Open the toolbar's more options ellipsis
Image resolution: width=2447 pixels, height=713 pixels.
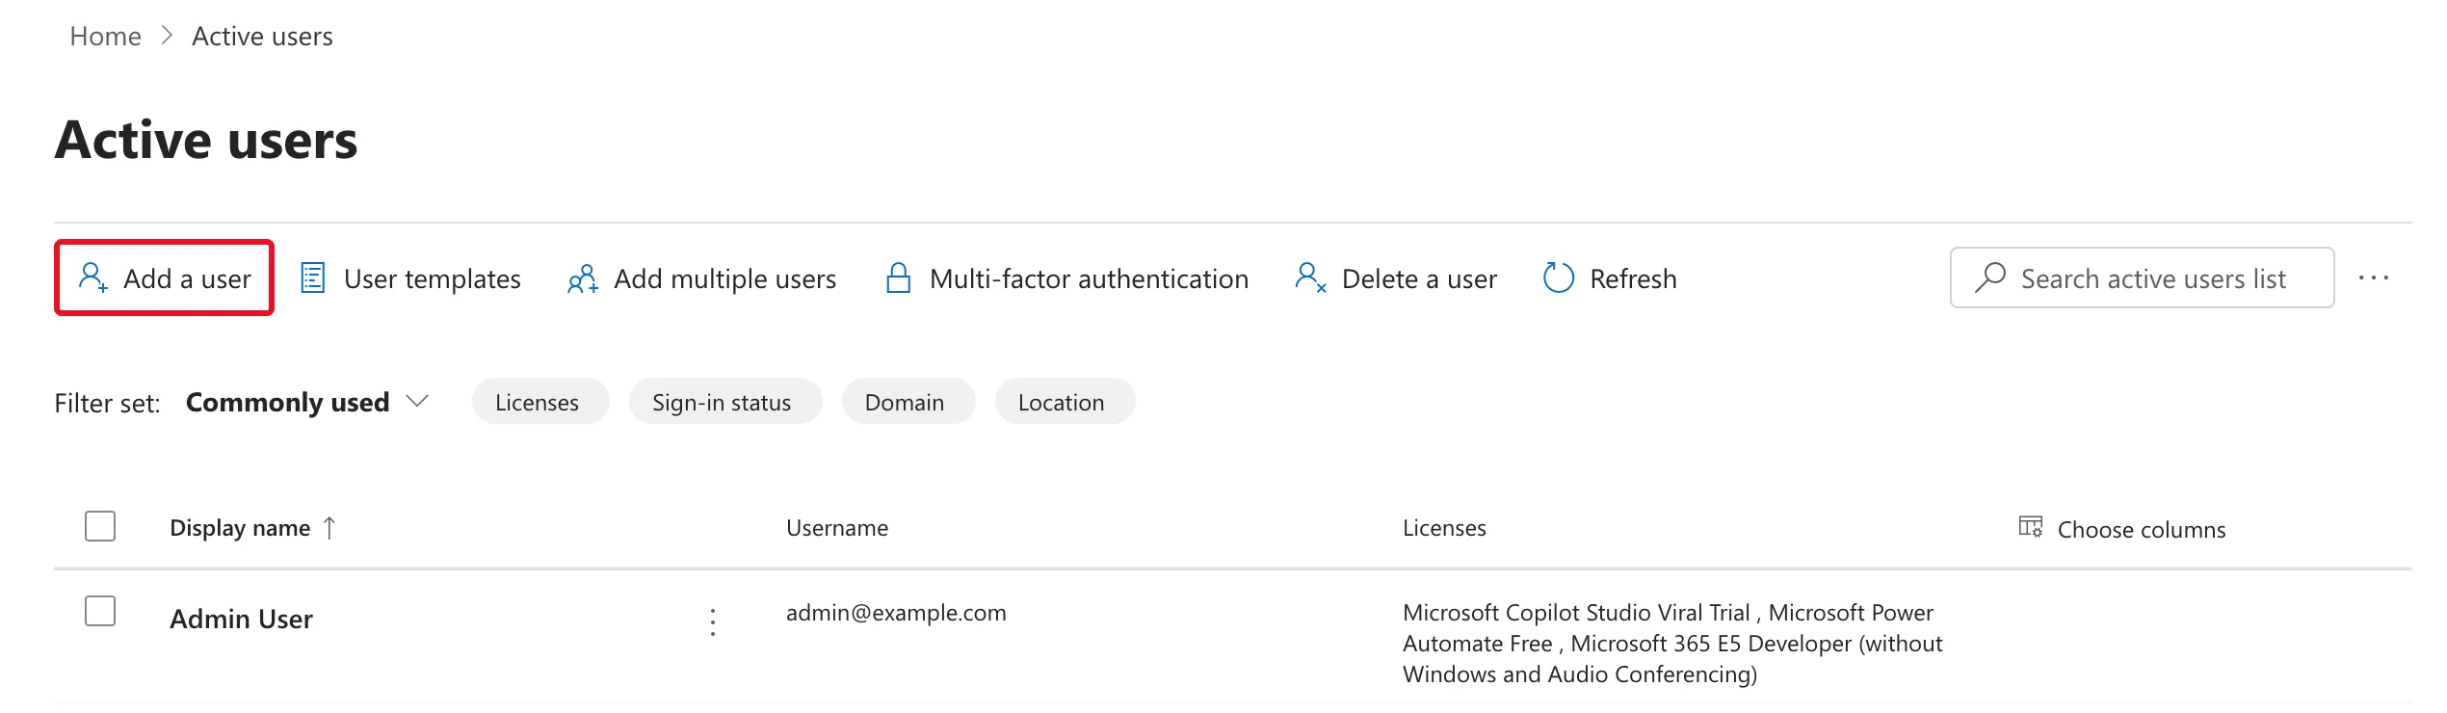tap(2374, 277)
